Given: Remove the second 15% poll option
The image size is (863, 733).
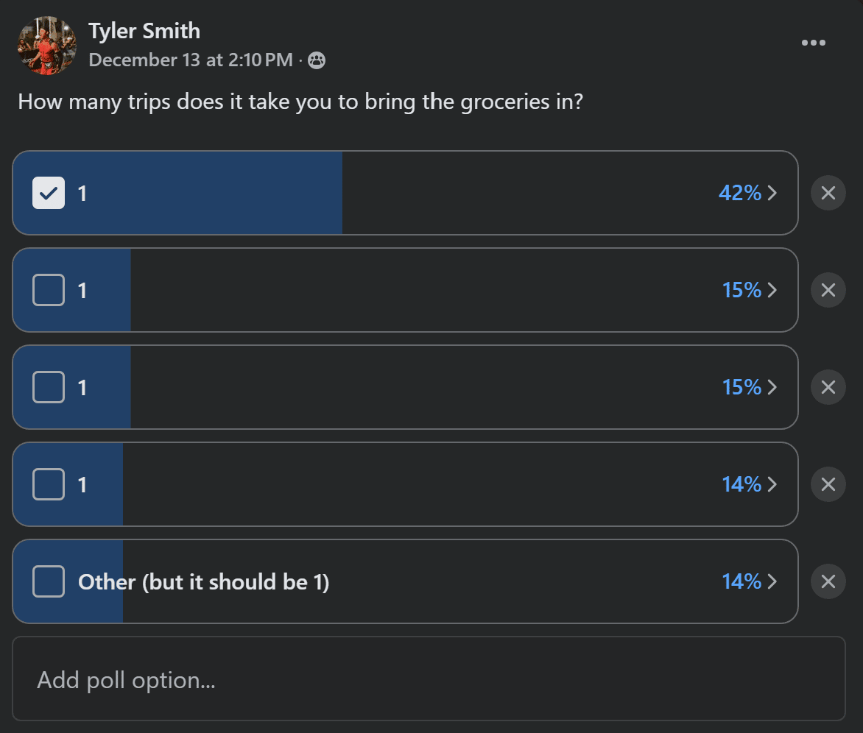Looking at the screenshot, I should [828, 387].
